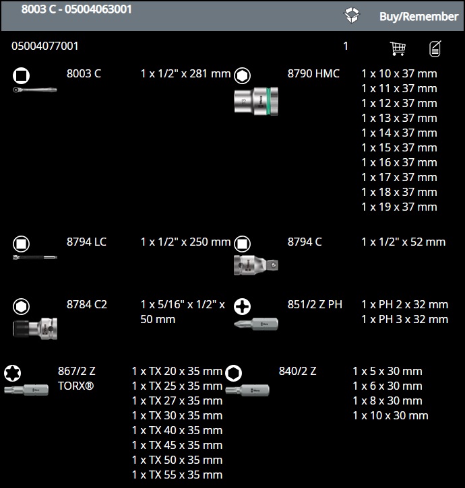Click the size 1 x 15 x 37 mm

pos(399,148)
